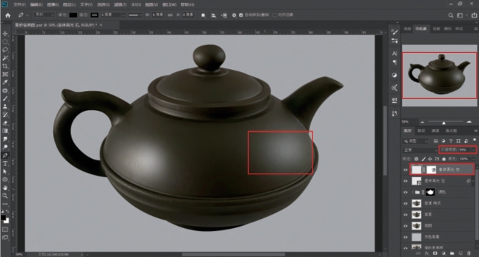Delete layer with the trash icon
The width and height of the screenshot is (479, 257).
point(468,253)
